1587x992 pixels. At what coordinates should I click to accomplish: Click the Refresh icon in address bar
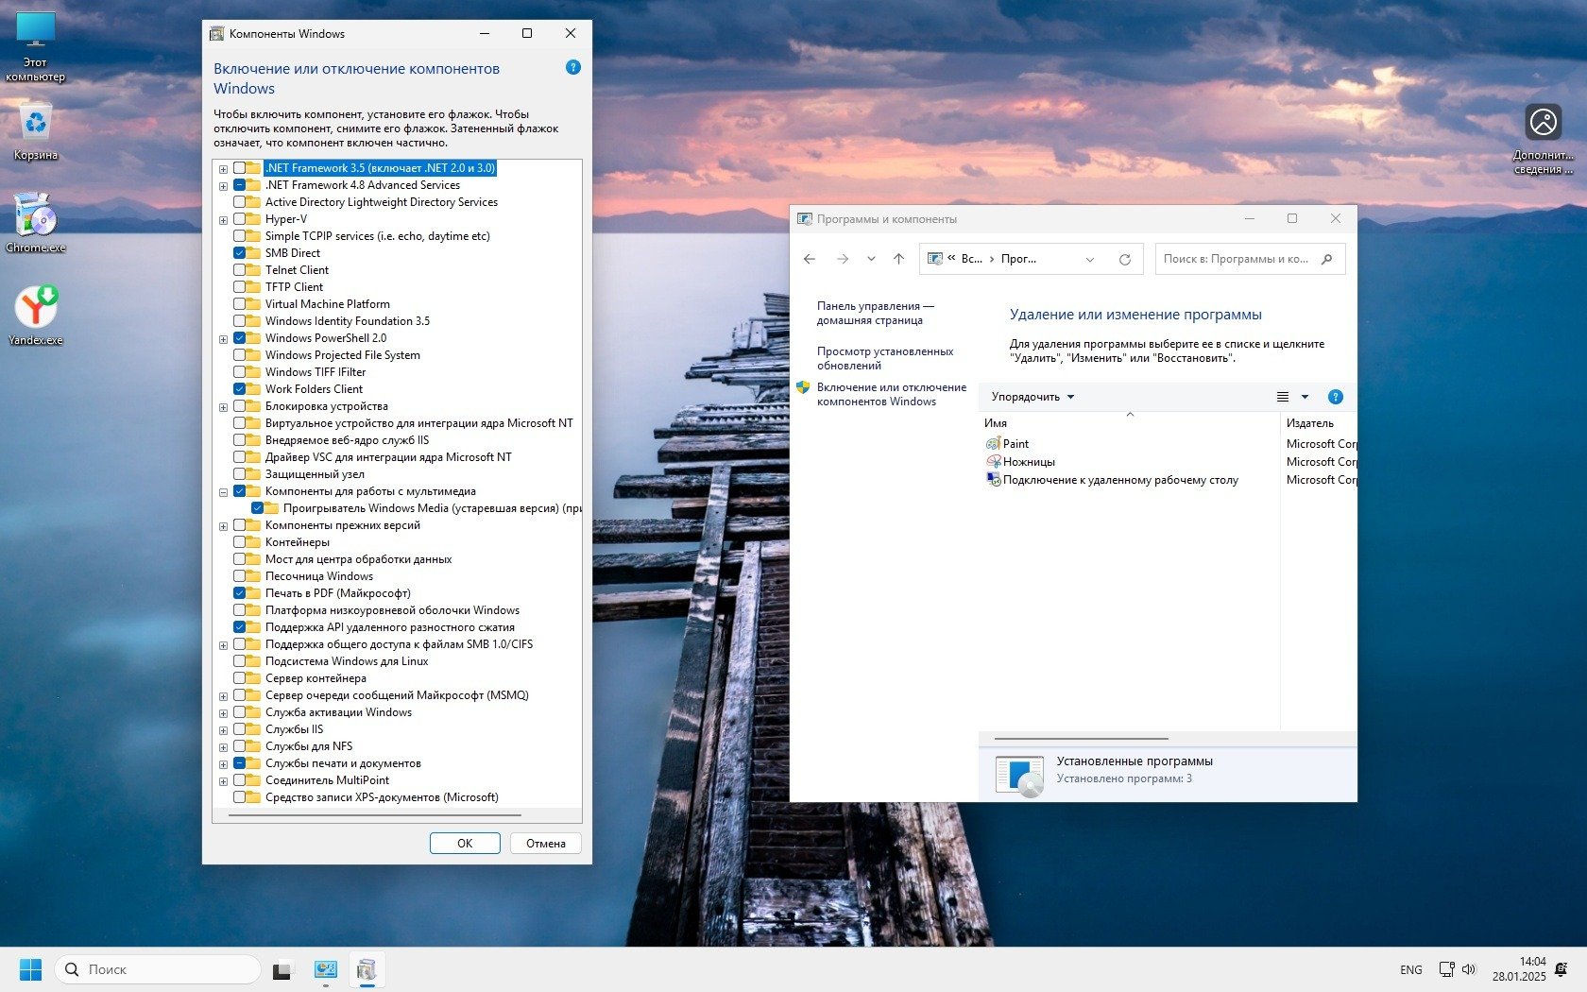(x=1124, y=259)
